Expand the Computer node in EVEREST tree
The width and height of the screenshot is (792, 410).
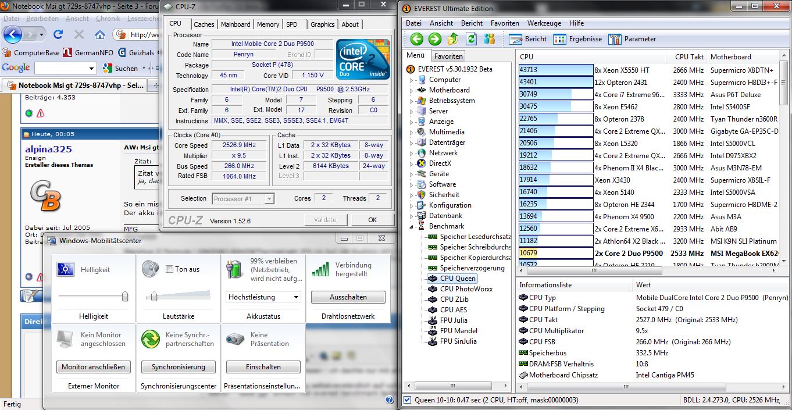coord(412,80)
